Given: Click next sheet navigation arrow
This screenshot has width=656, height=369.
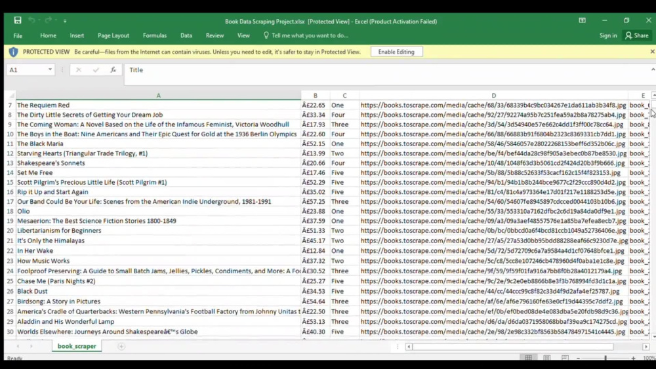Looking at the screenshot, I should point(31,346).
